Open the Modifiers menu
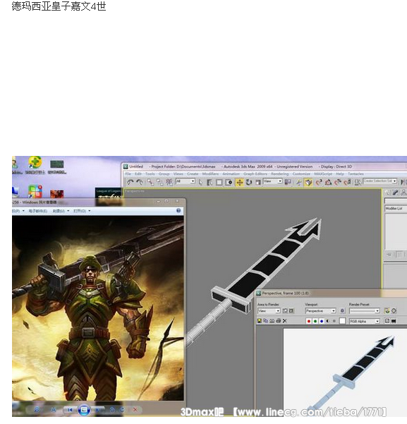The image size is (407, 424). (x=210, y=174)
